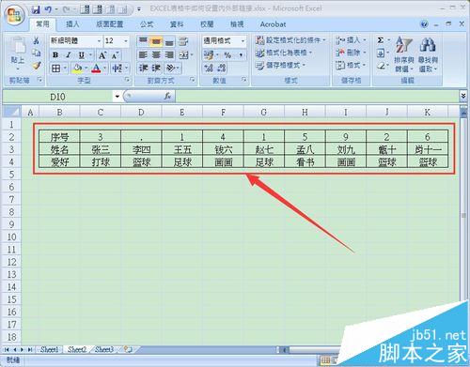The image size is (470, 367).
Task: Switch to the Sheet2 worksheet tab
Action: click(x=77, y=349)
